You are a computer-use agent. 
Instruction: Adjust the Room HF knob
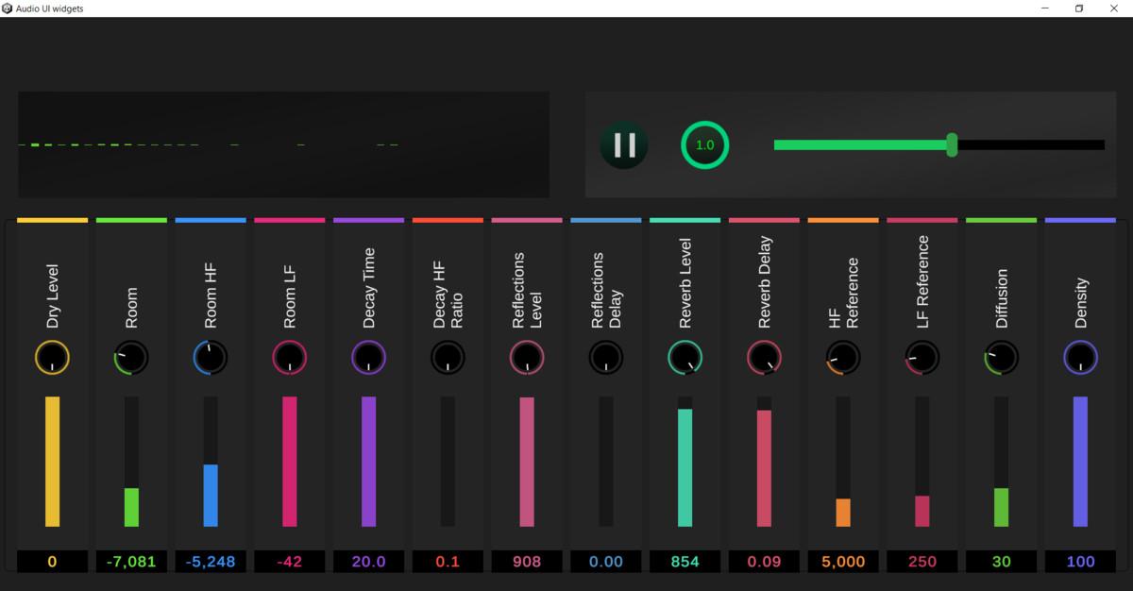coord(210,358)
